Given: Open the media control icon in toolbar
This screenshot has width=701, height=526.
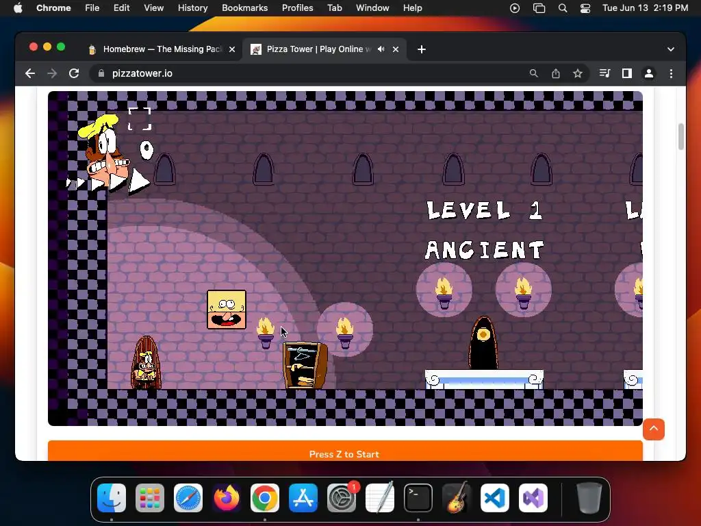Looking at the screenshot, I should (x=604, y=73).
